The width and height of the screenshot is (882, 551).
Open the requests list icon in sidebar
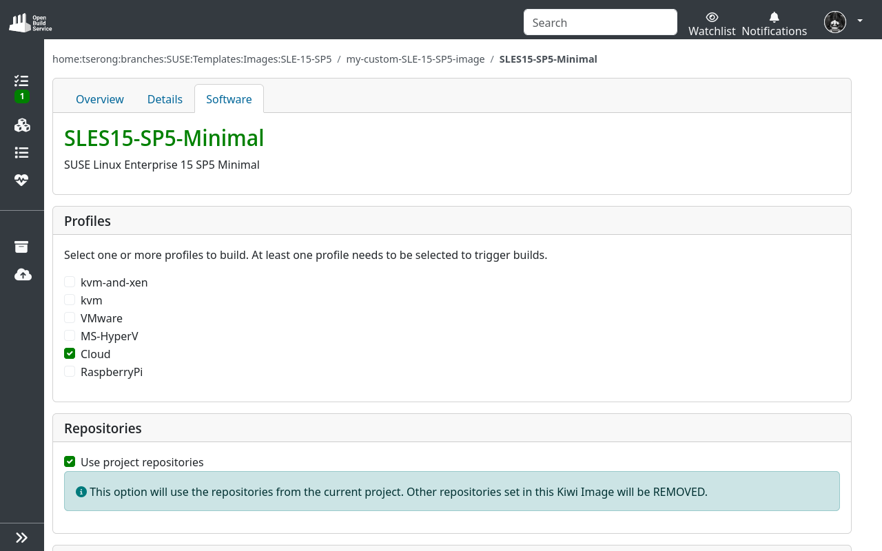[21, 152]
